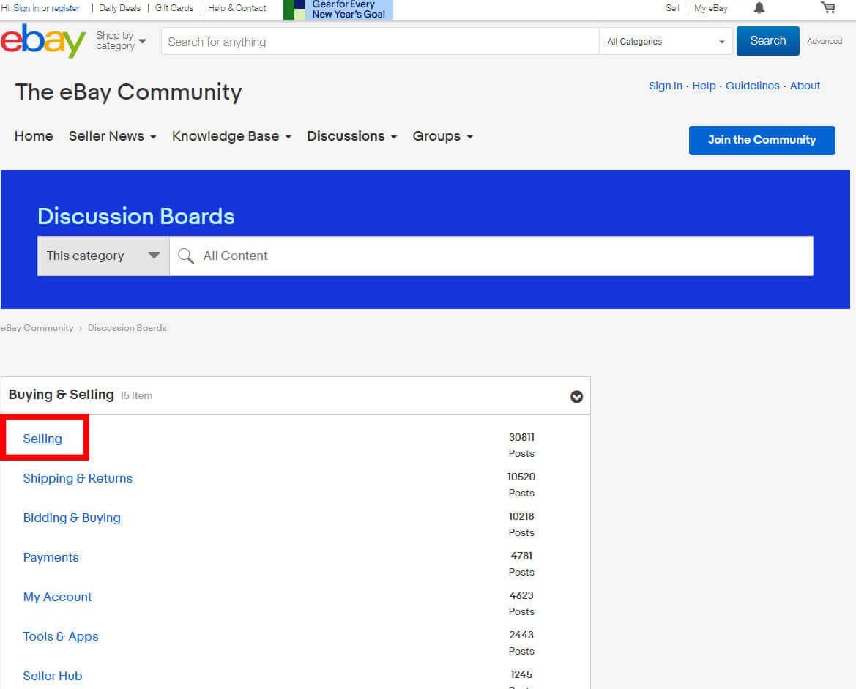Expand the Knowledge Base menu

click(231, 136)
